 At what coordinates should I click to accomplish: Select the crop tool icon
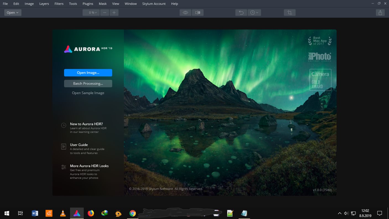(289, 12)
